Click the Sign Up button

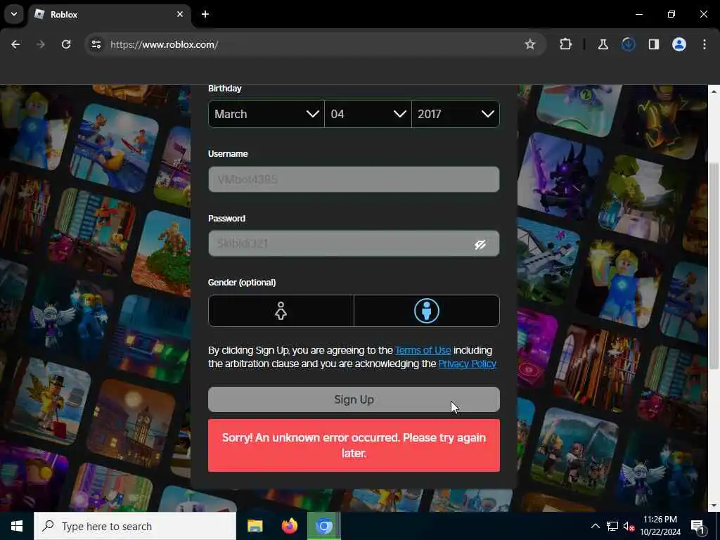354,399
